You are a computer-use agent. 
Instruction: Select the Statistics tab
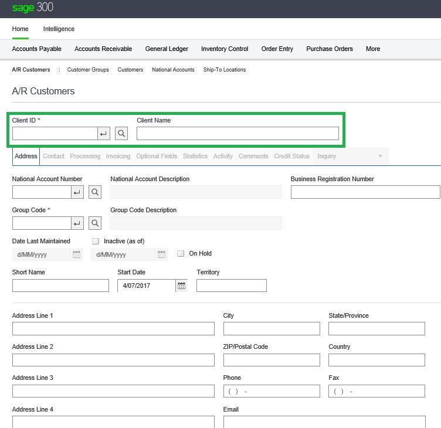195,156
